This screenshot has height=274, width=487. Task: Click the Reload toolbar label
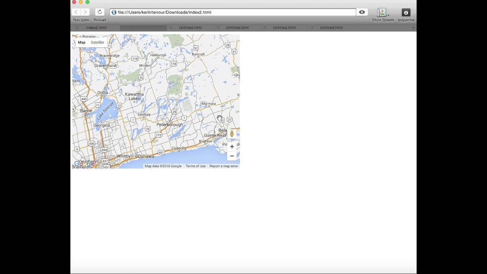(100, 20)
